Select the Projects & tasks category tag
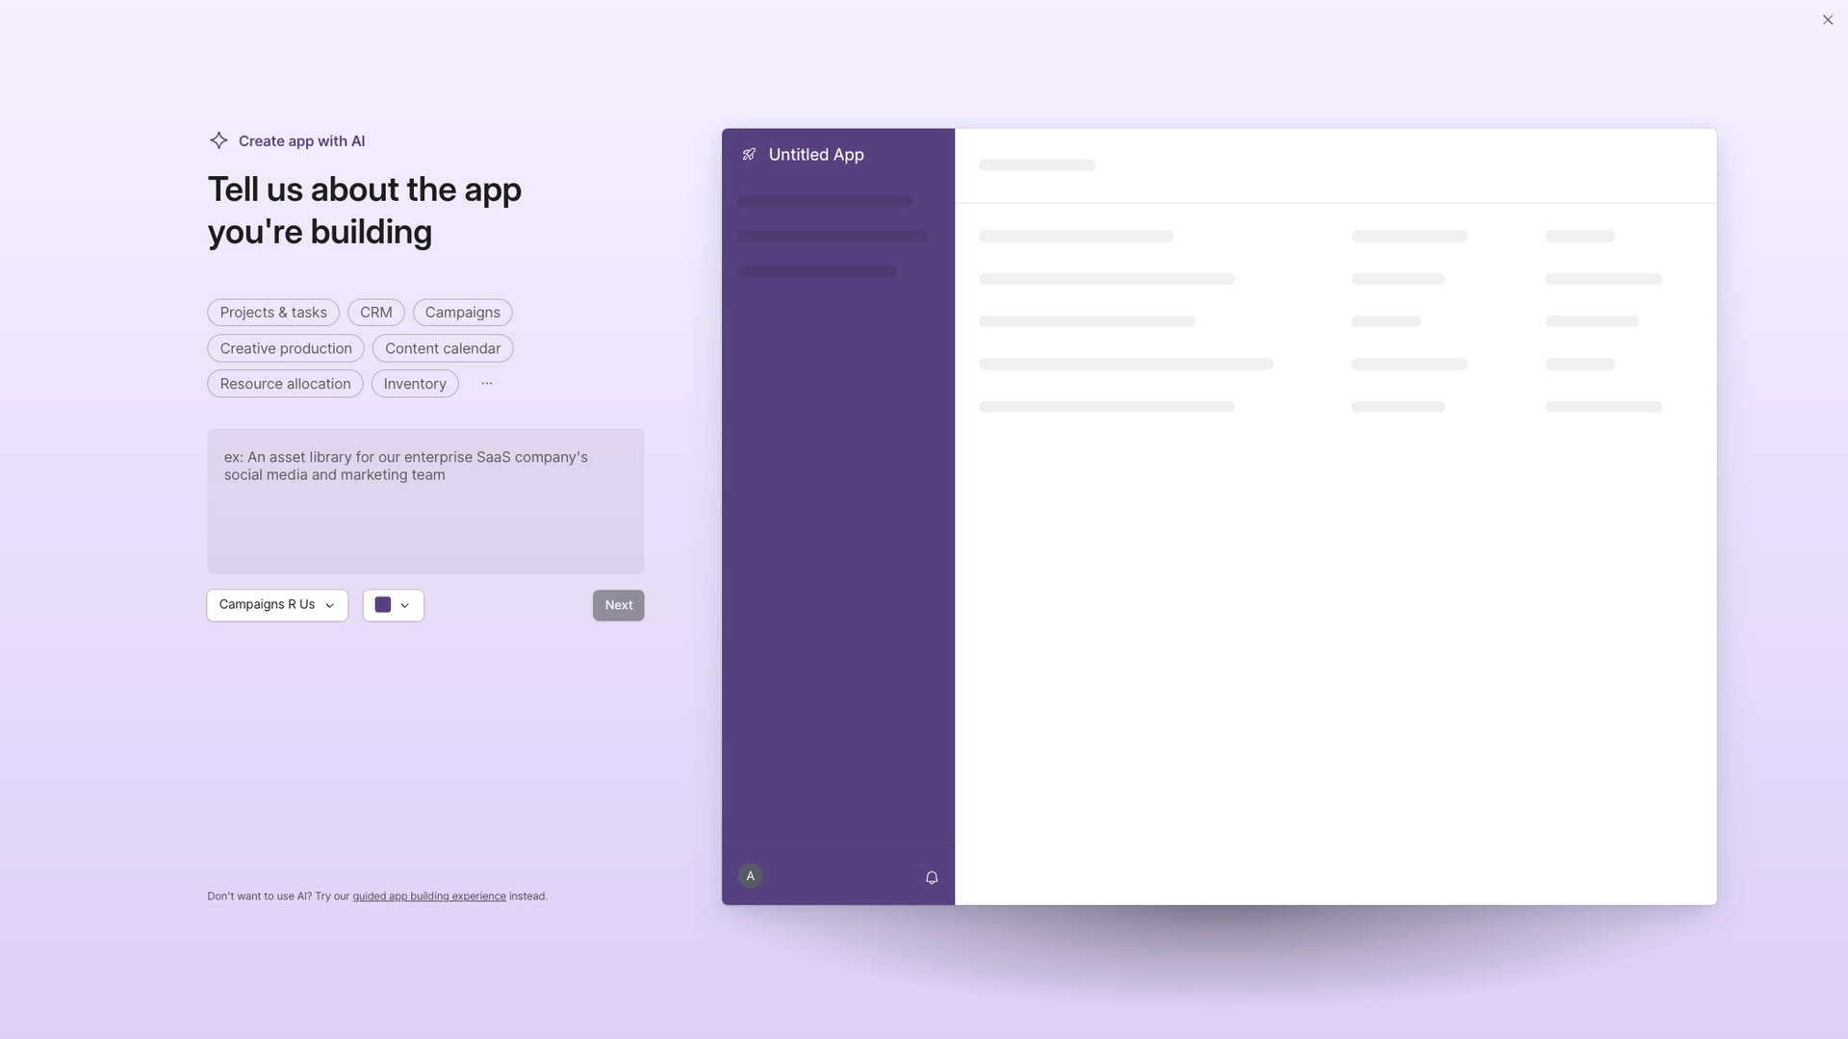1848x1039 pixels. tap(273, 312)
